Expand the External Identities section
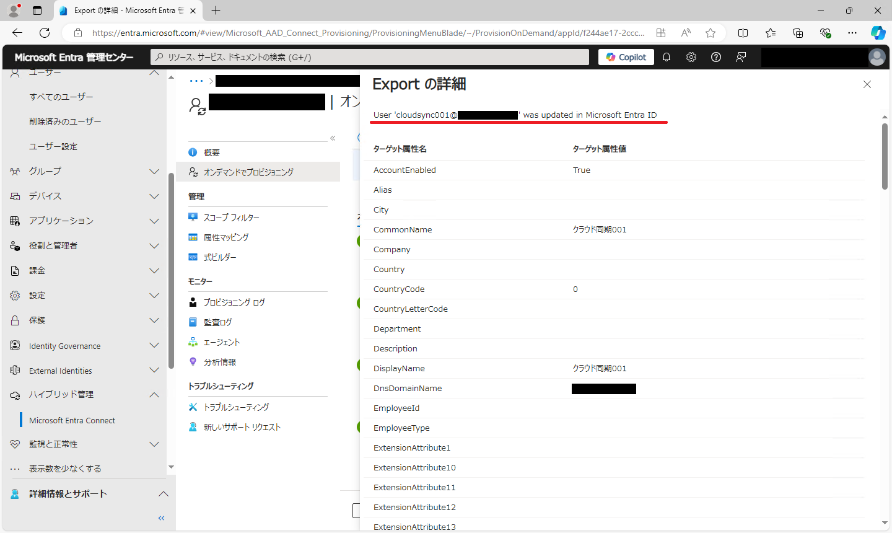This screenshot has height=533, width=892. 154,370
